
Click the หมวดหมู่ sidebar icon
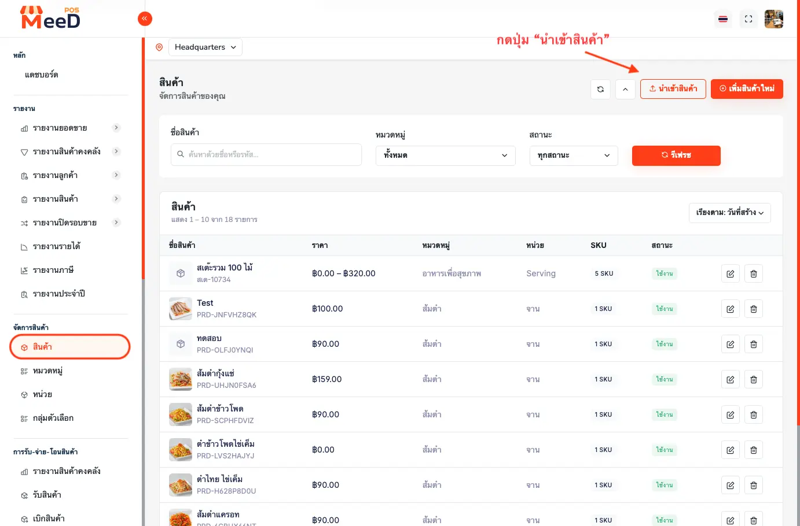(x=24, y=371)
